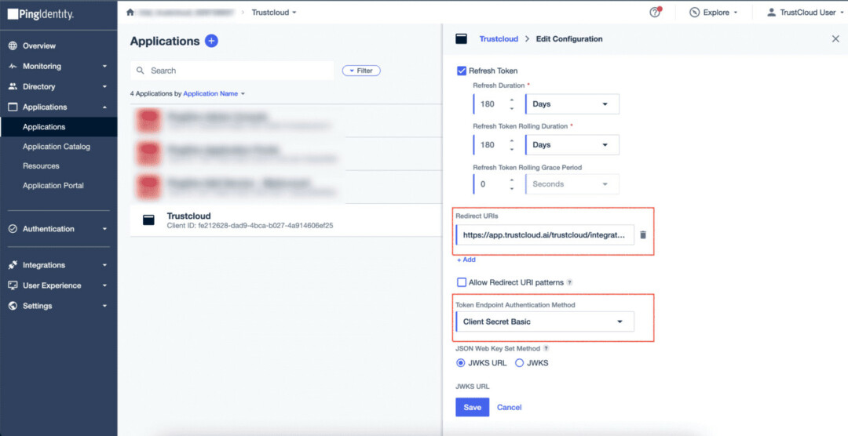Click the Applications window icon in sidebar
848x436 pixels.
[13, 107]
